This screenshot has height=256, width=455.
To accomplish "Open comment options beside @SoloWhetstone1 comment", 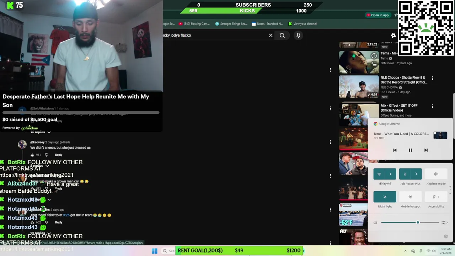I will 330,108.
